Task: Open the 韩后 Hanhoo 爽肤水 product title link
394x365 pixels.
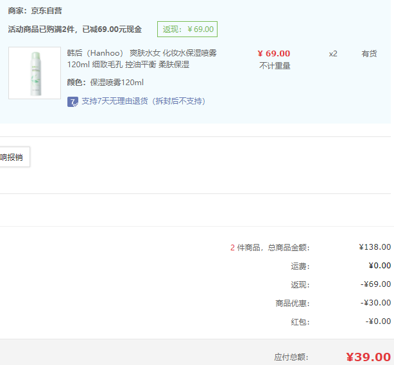Action: [x=142, y=59]
